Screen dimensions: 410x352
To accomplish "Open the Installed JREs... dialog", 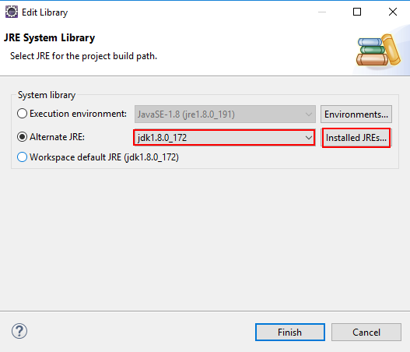I will tap(356, 138).
